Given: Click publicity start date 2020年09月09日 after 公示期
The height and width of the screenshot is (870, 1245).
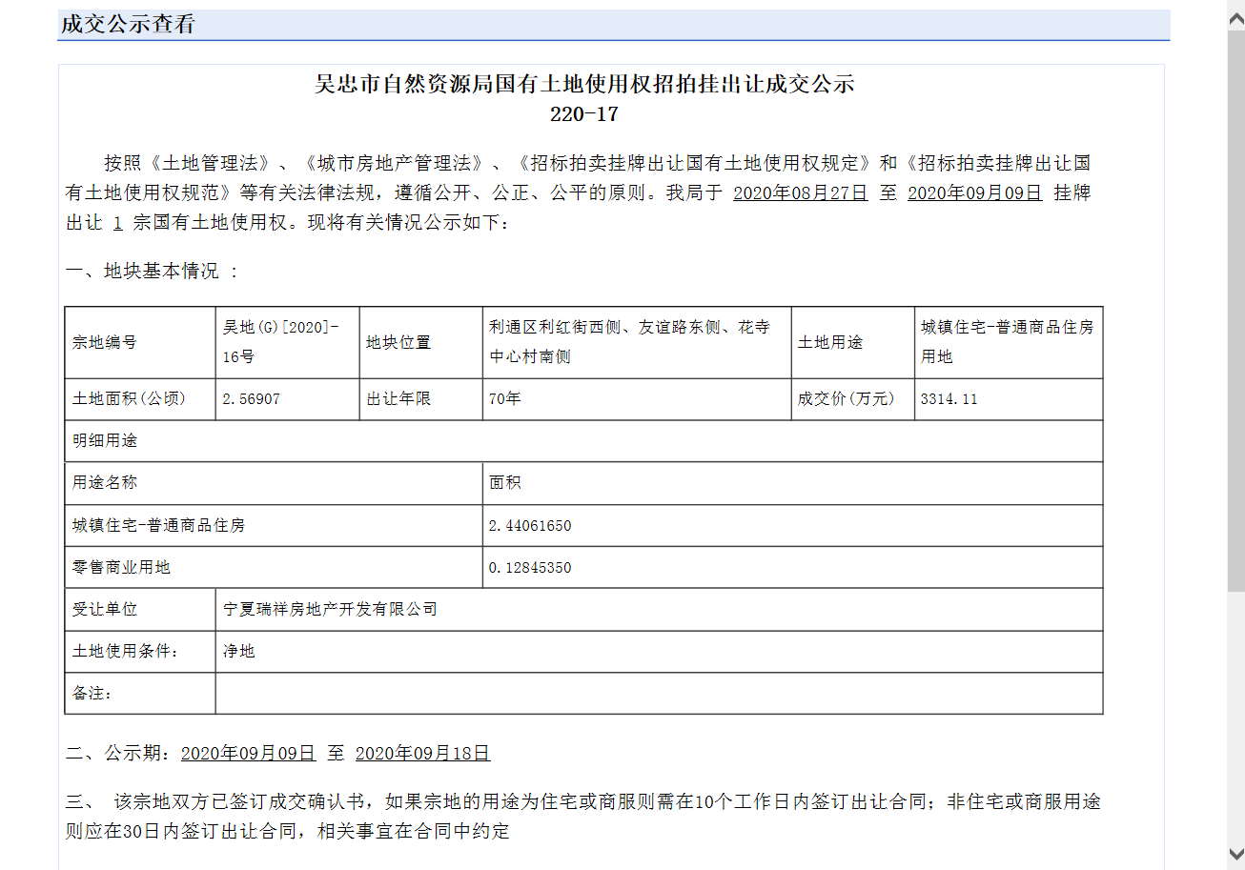Looking at the screenshot, I should (248, 753).
